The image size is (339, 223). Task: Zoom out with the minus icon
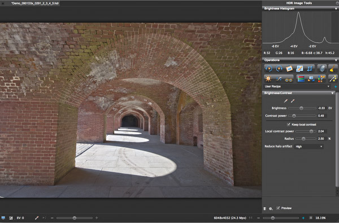coord(259,218)
